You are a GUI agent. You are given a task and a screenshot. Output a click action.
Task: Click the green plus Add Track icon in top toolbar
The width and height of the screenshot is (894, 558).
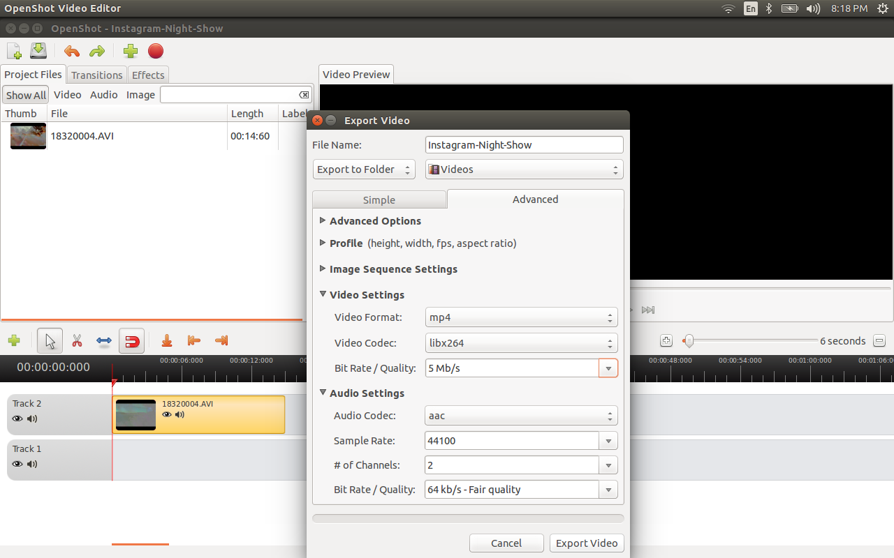click(x=131, y=51)
